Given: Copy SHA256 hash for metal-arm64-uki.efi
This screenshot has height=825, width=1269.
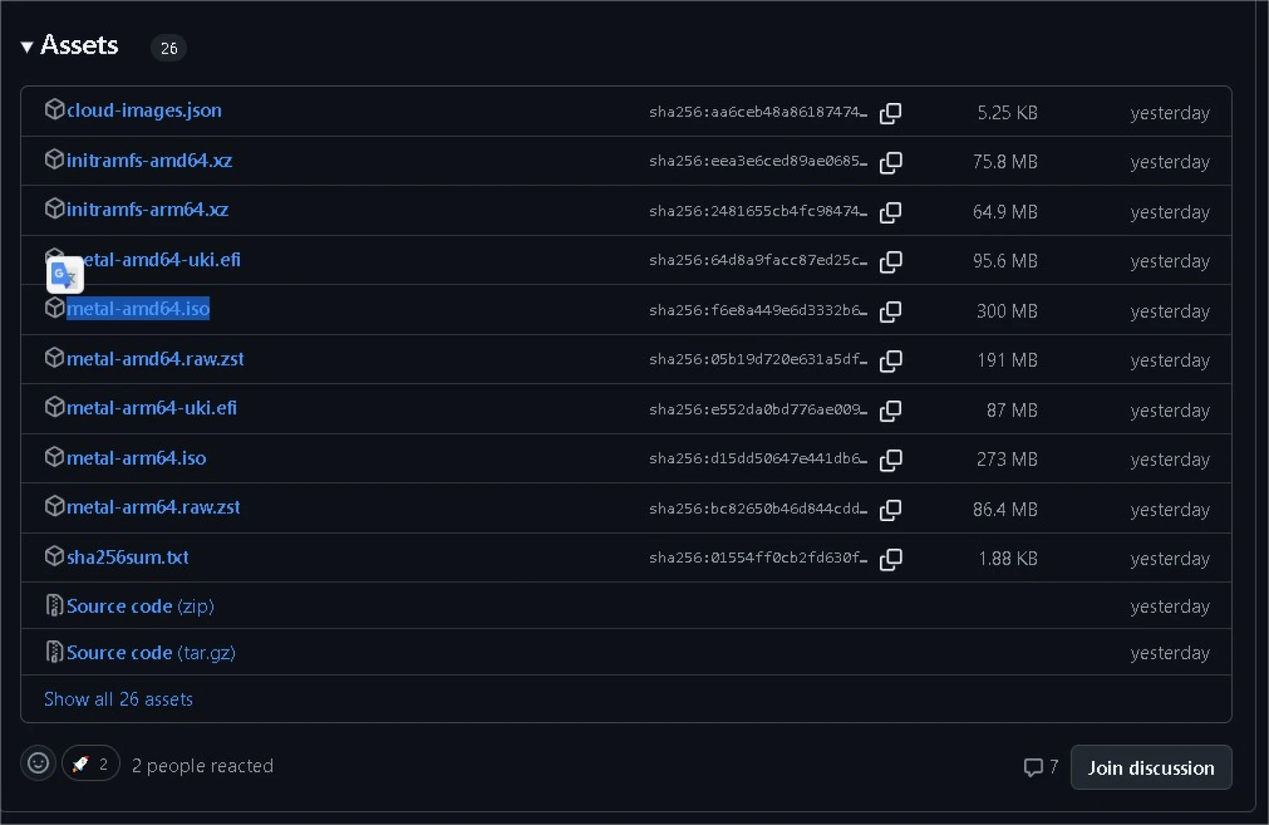Looking at the screenshot, I should click(x=890, y=410).
